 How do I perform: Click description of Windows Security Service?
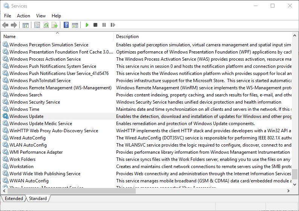coord(198,102)
